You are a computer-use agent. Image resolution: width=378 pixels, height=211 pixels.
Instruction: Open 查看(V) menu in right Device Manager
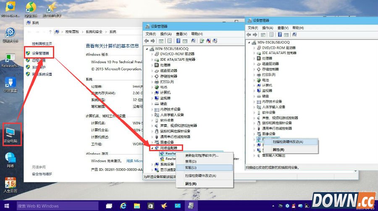click(283, 28)
